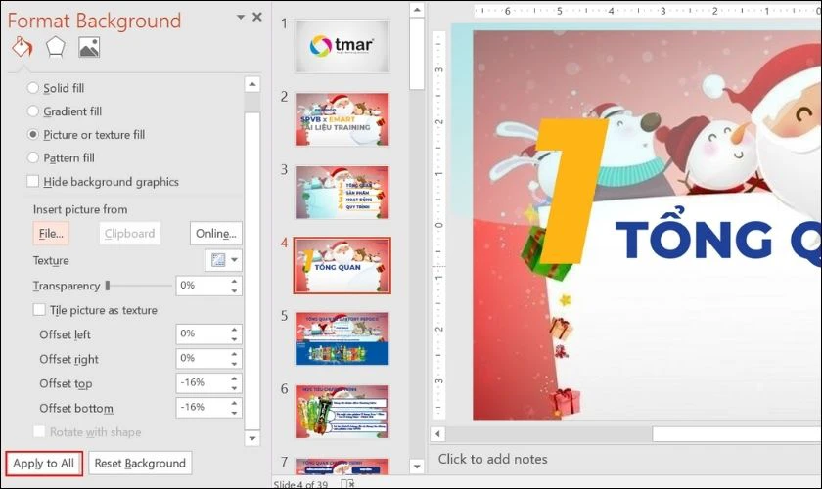822x489 pixels.
Task: Select the Pattern fill option
Action: [x=34, y=157]
